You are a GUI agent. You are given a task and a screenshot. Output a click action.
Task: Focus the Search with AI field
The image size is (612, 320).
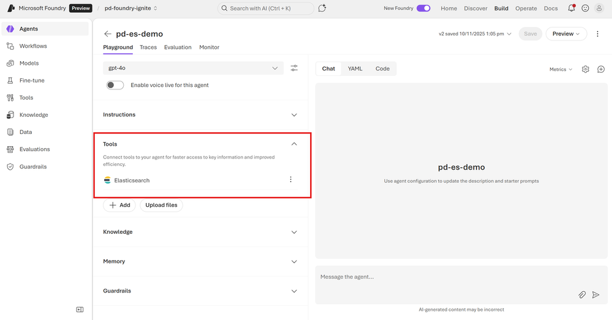pos(266,8)
